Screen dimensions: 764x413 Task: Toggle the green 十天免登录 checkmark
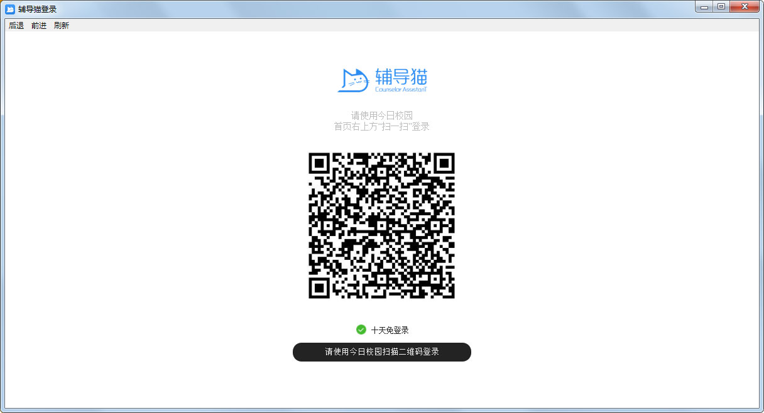[361, 330]
